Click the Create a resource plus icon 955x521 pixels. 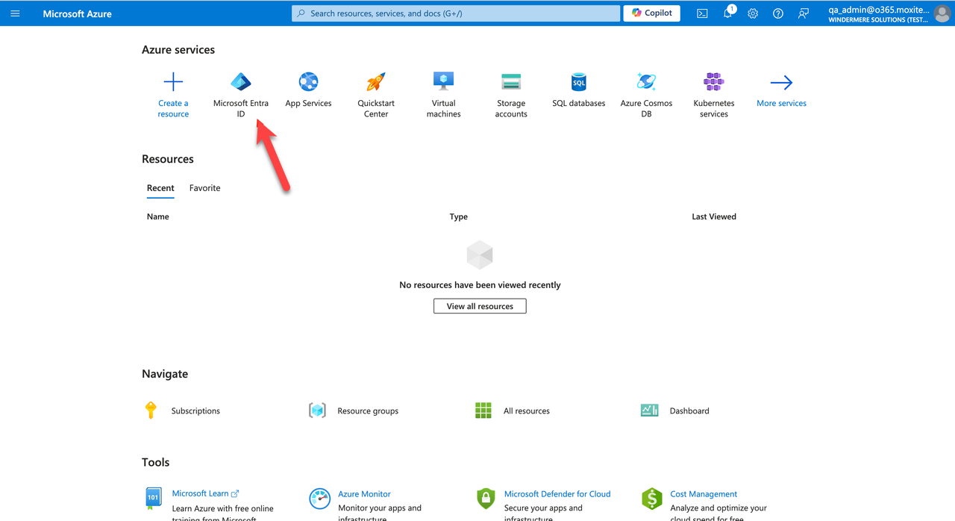173,81
